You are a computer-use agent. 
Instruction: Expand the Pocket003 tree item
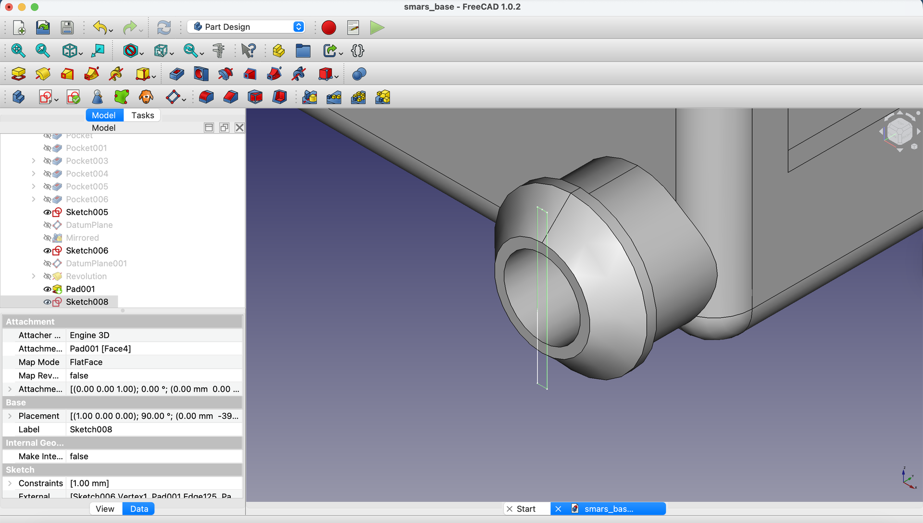point(33,161)
